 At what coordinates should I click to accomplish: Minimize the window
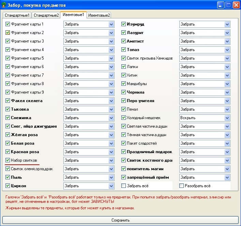(221, 5)
